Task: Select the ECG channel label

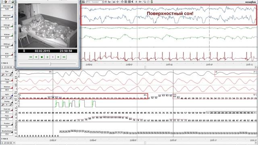Action: coord(7,54)
